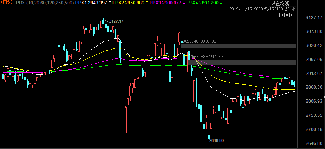Click the 2700.18 price axis label
This screenshot has height=149, width=325.
point(313,129)
